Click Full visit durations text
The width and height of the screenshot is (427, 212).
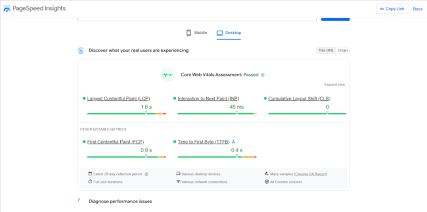(108, 182)
